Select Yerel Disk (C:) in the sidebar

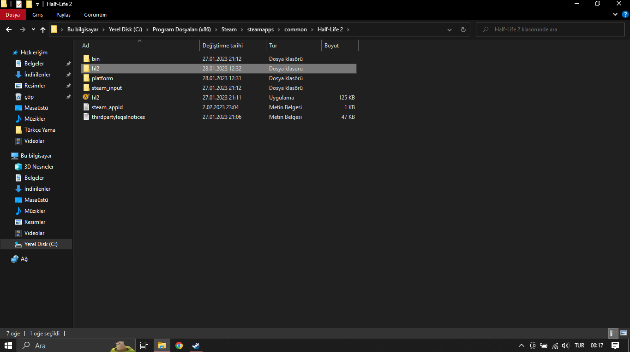click(36, 244)
